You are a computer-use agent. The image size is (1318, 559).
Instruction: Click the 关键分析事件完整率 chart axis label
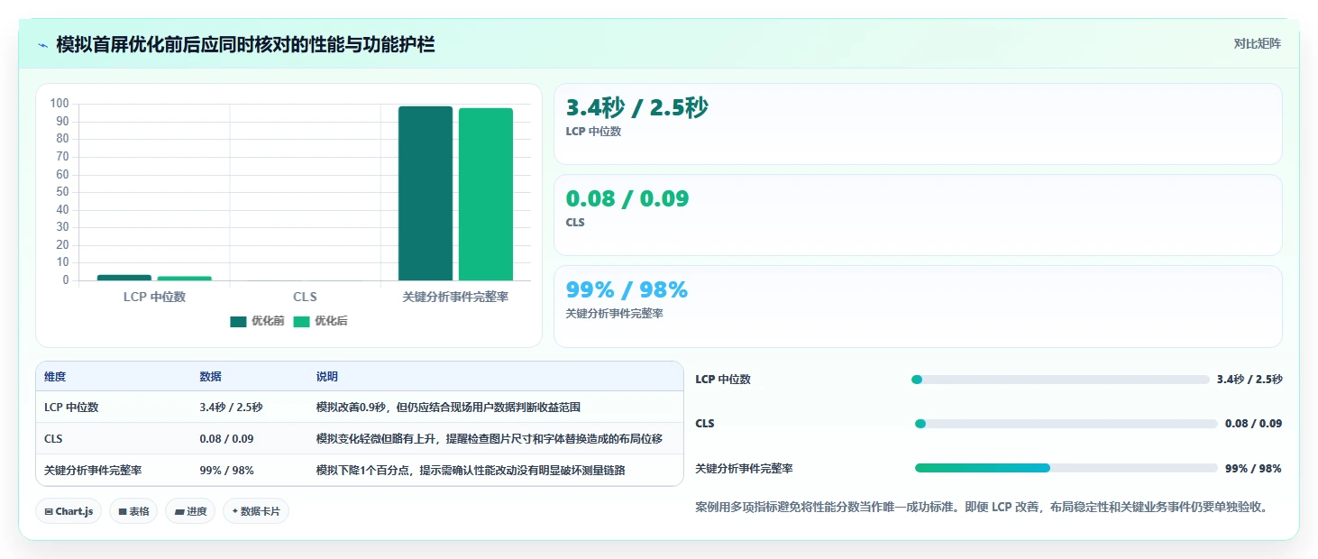[455, 297]
